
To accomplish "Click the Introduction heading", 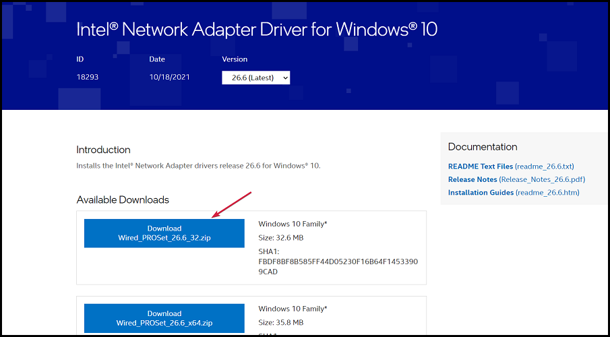I will [103, 150].
